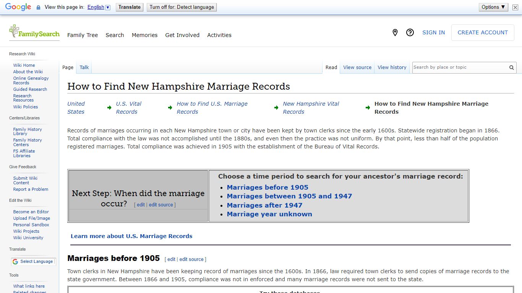Jump to Marriages after 1947
522x293 pixels.
click(264, 205)
